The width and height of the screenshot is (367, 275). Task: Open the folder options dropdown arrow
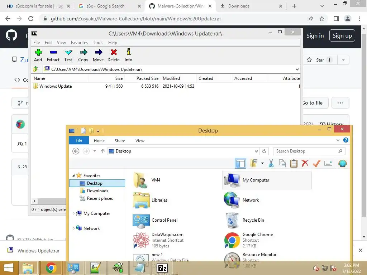click(x=262, y=163)
